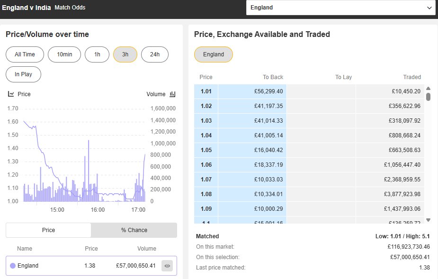Viewport: 438px width, 279px height.
Task: Click the England v India title
Action: pyautogui.click(x=26, y=8)
